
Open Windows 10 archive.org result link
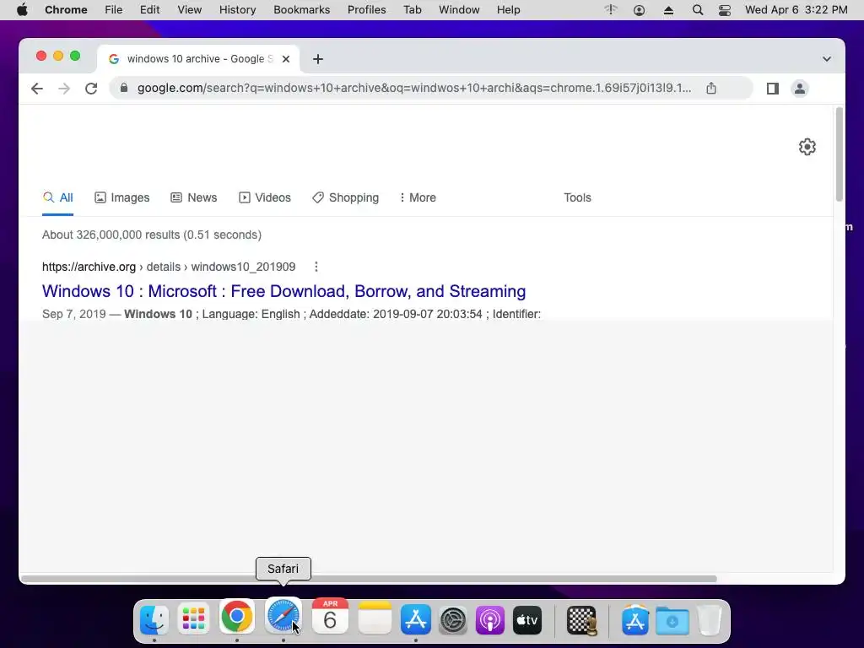click(283, 291)
